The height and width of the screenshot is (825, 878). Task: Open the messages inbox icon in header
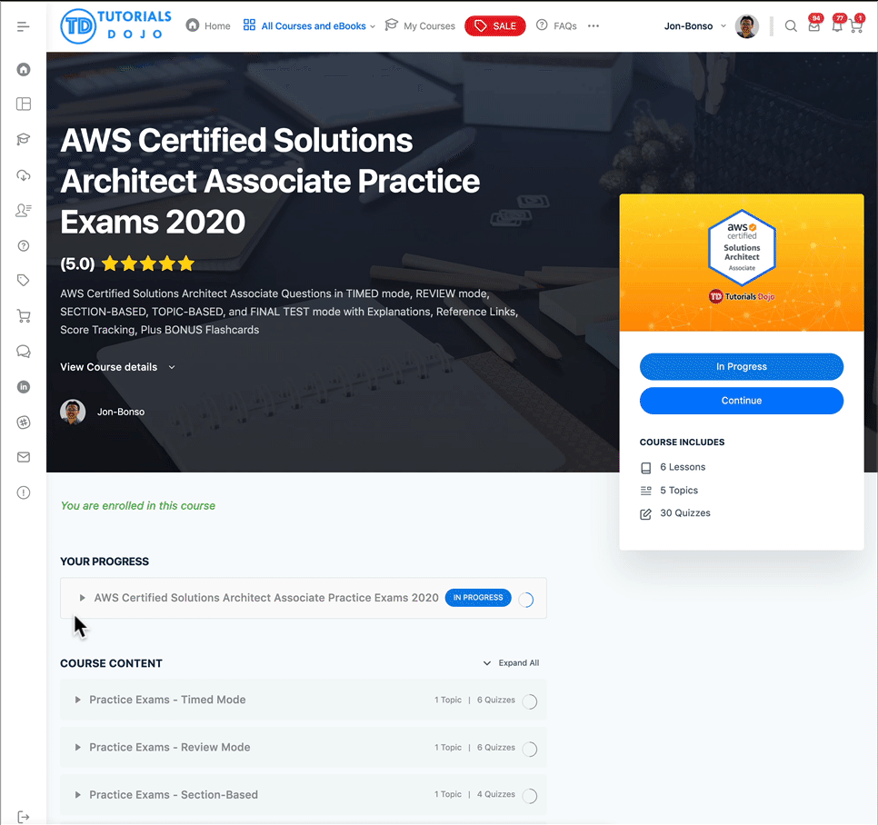click(813, 26)
